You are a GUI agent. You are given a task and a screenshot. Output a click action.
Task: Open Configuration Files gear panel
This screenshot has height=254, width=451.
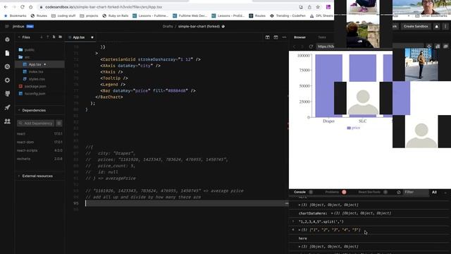coord(7,80)
